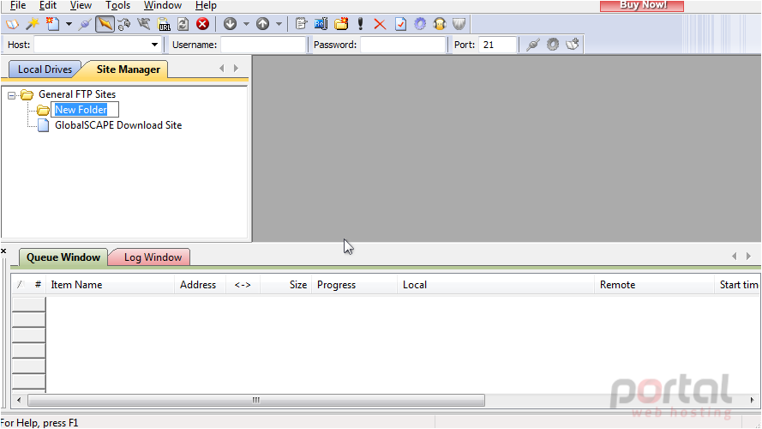762x429 pixels.
Task: Open the New item dropdown arrow
Action: [x=69, y=24]
